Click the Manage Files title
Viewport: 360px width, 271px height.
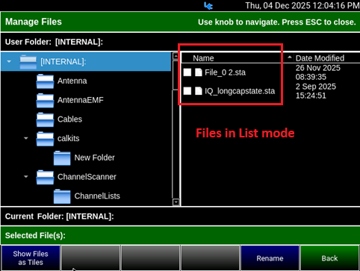[34, 22]
